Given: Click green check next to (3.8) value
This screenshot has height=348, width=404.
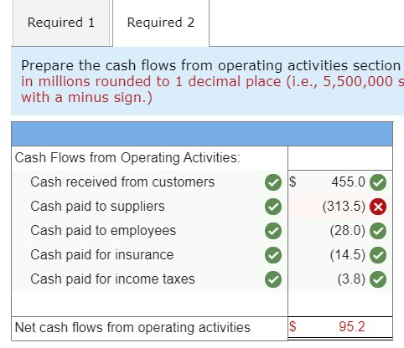Looking at the screenshot, I should click(378, 279).
